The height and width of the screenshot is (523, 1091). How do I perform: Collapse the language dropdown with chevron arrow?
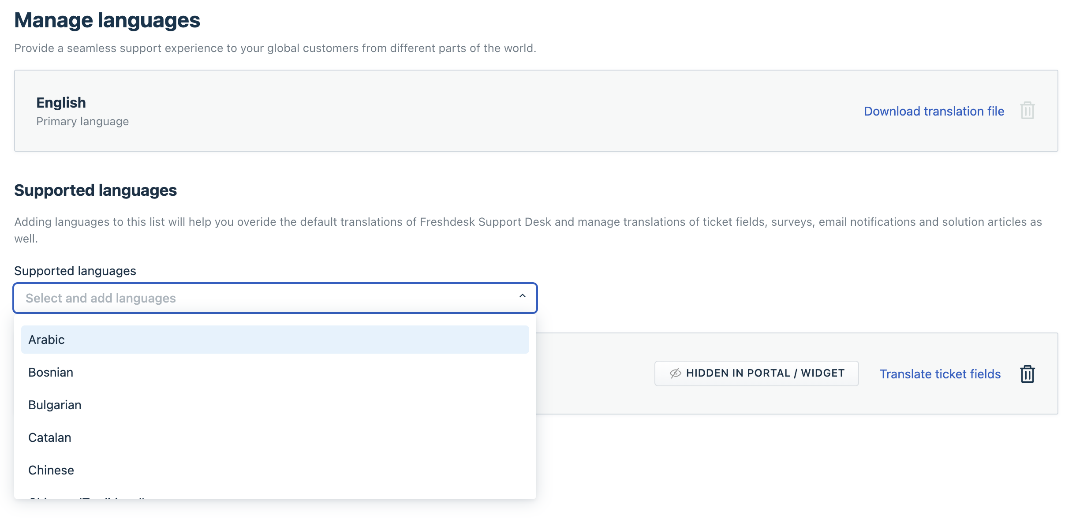(x=522, y=296)
